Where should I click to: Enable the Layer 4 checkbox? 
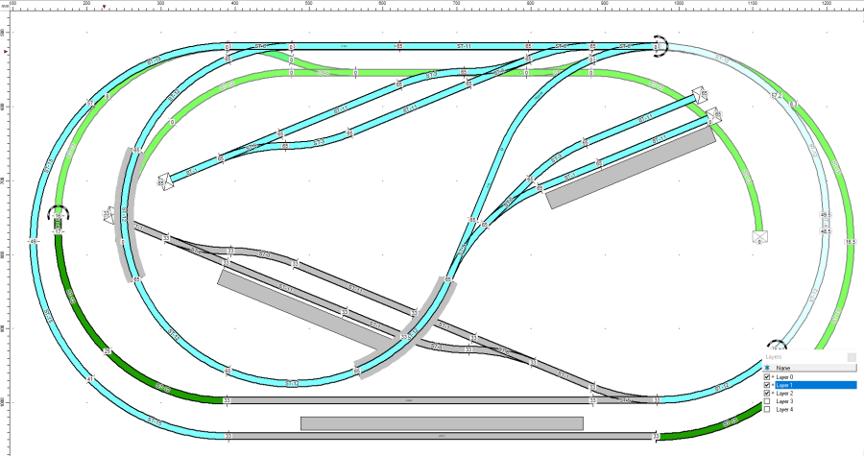(766, 409)
